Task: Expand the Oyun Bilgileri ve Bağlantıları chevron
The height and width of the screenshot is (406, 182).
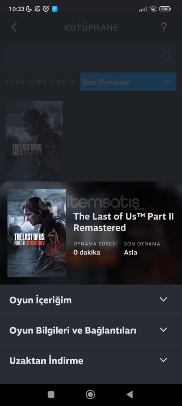Action: [163, 330]
